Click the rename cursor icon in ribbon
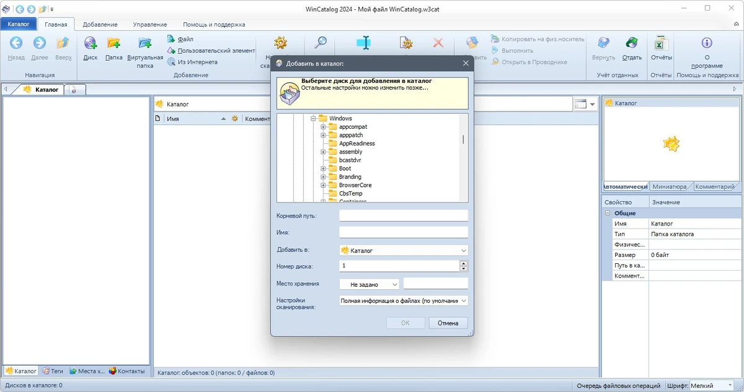 [364, 43]
